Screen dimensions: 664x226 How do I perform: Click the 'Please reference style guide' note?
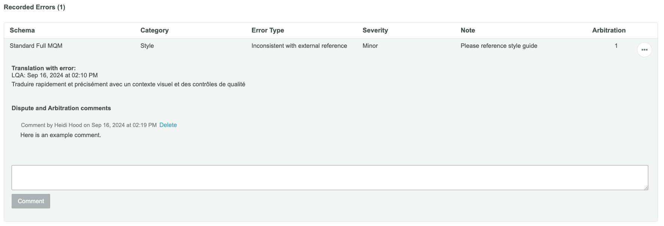point(499,46)
